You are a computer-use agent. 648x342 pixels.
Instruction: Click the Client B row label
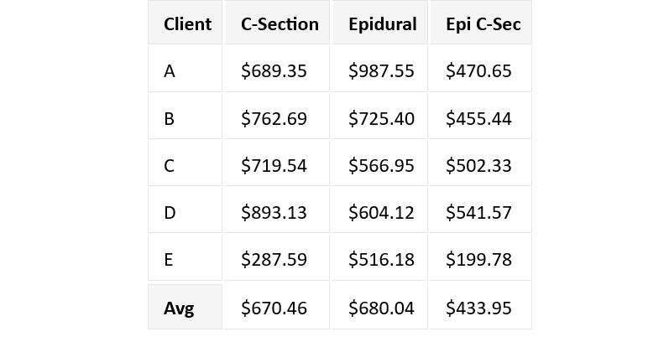point(170,118)
